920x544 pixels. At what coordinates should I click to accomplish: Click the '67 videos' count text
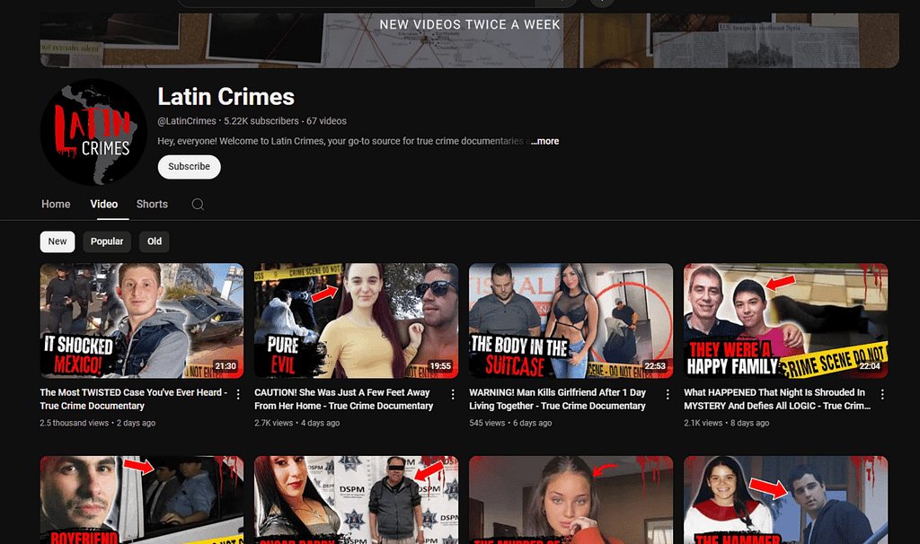(326, 121)
